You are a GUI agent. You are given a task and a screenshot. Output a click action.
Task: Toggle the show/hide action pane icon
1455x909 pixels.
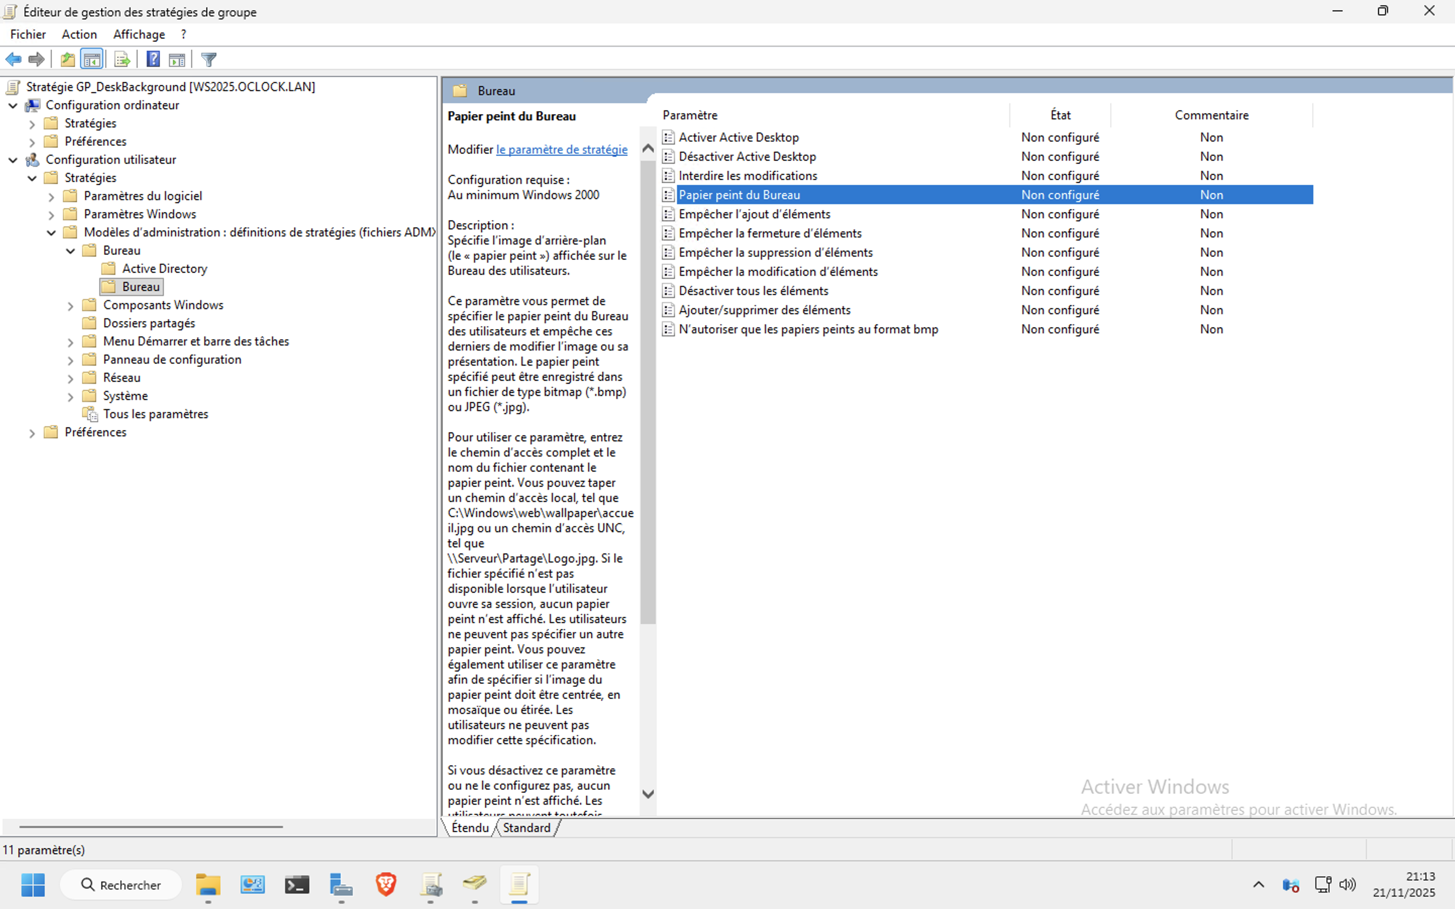click(x=177, y=60)
